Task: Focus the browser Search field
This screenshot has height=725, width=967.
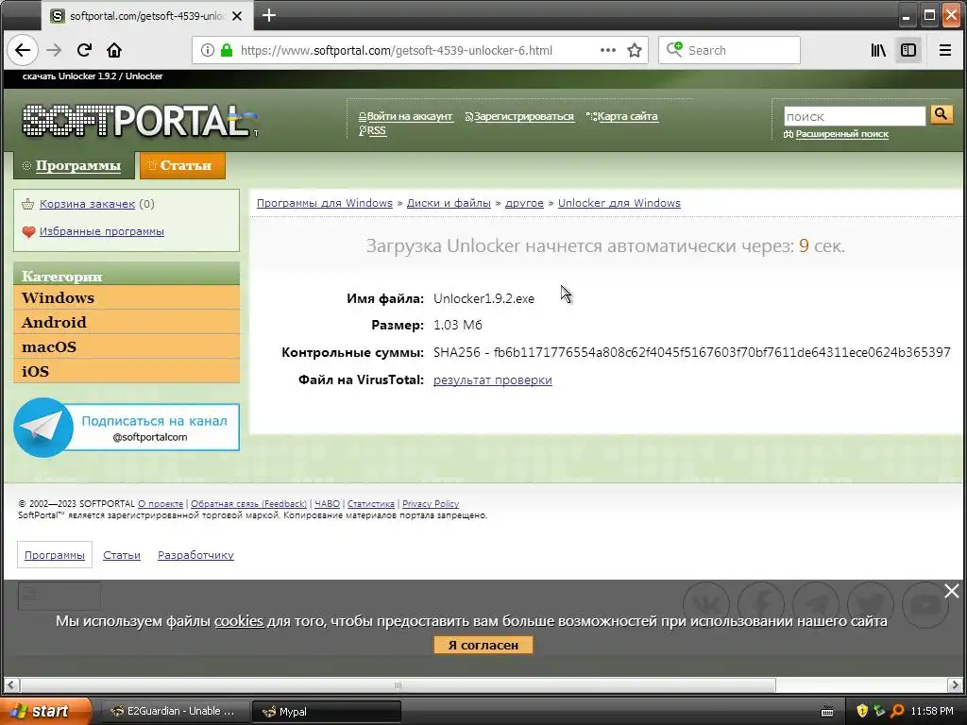Action: tap(729, 50)
